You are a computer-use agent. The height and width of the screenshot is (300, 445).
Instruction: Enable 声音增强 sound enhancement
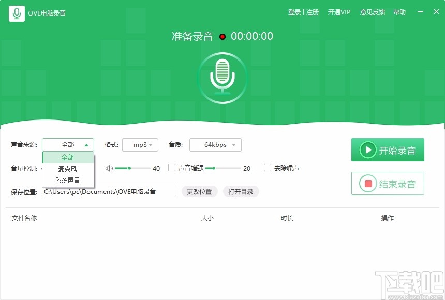coord(171,168)
